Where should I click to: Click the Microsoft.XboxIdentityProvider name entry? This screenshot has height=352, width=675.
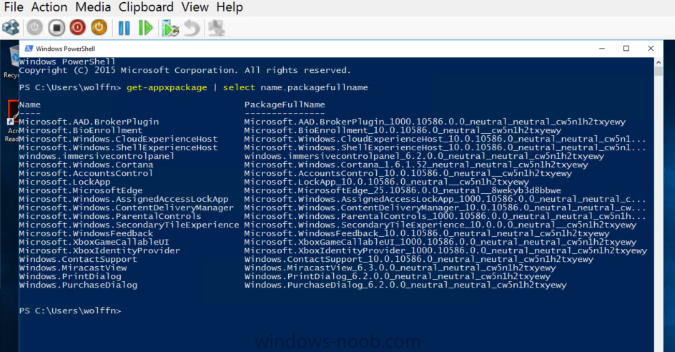[99, 250]
